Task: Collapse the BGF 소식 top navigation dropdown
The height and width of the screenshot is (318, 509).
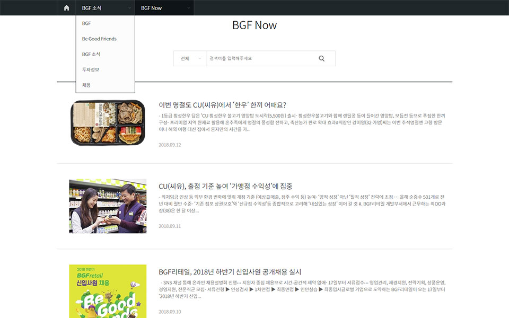Action: pos(106,8)
